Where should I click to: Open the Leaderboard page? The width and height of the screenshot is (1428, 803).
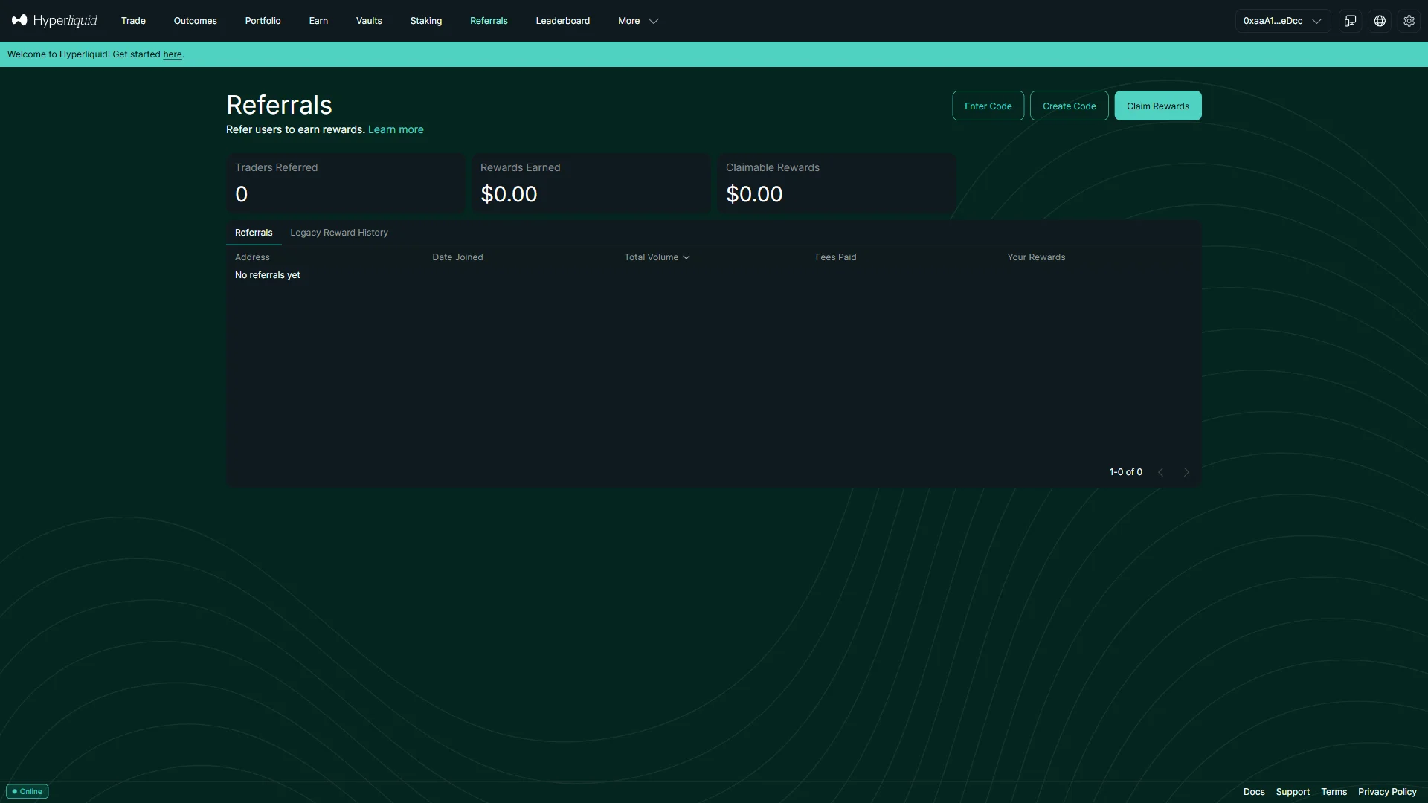coord(563,21)
